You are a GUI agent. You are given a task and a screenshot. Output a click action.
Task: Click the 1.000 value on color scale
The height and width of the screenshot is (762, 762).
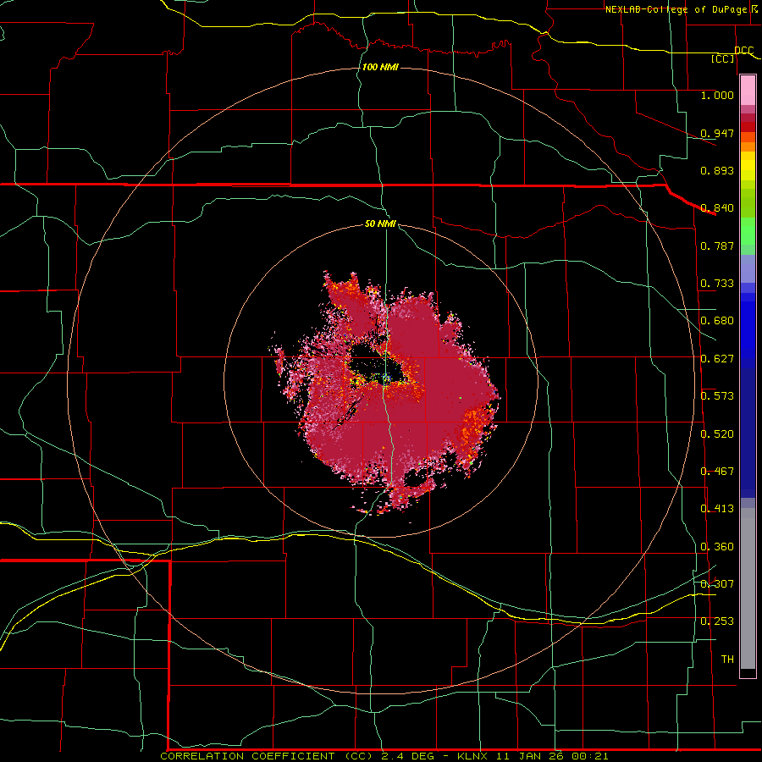[x=717, y=95]
